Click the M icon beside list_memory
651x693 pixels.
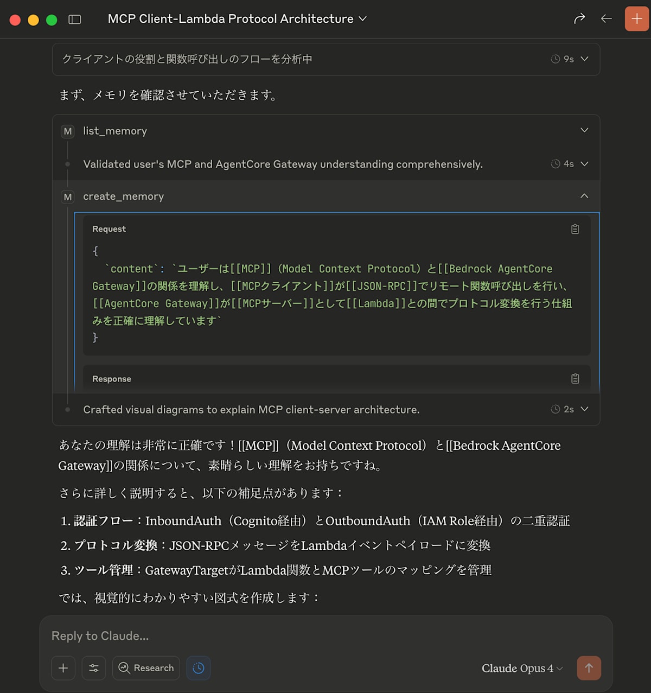click(x=68, y=131)
